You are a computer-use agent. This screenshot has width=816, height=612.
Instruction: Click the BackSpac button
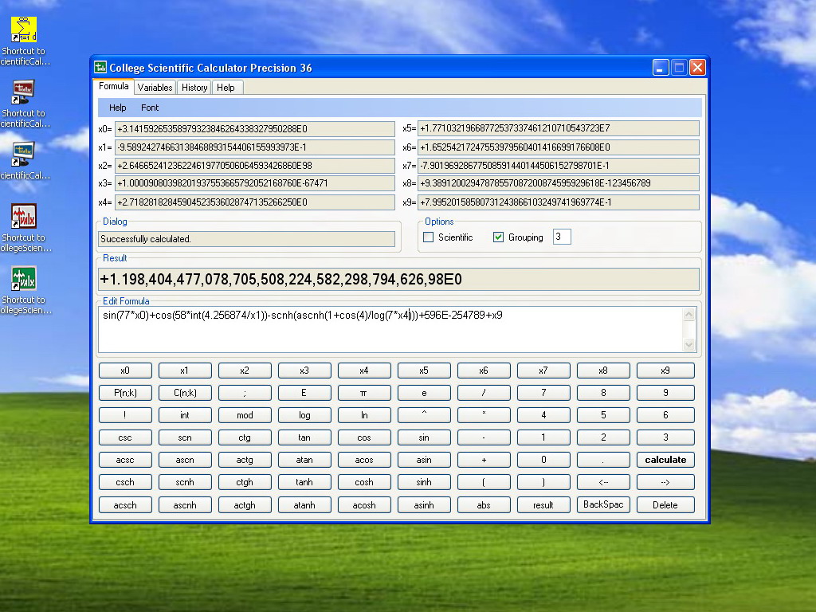(x=603, y=504)
